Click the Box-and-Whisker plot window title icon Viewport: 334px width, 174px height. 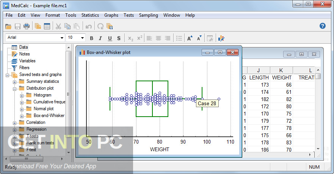pos(82,52)
